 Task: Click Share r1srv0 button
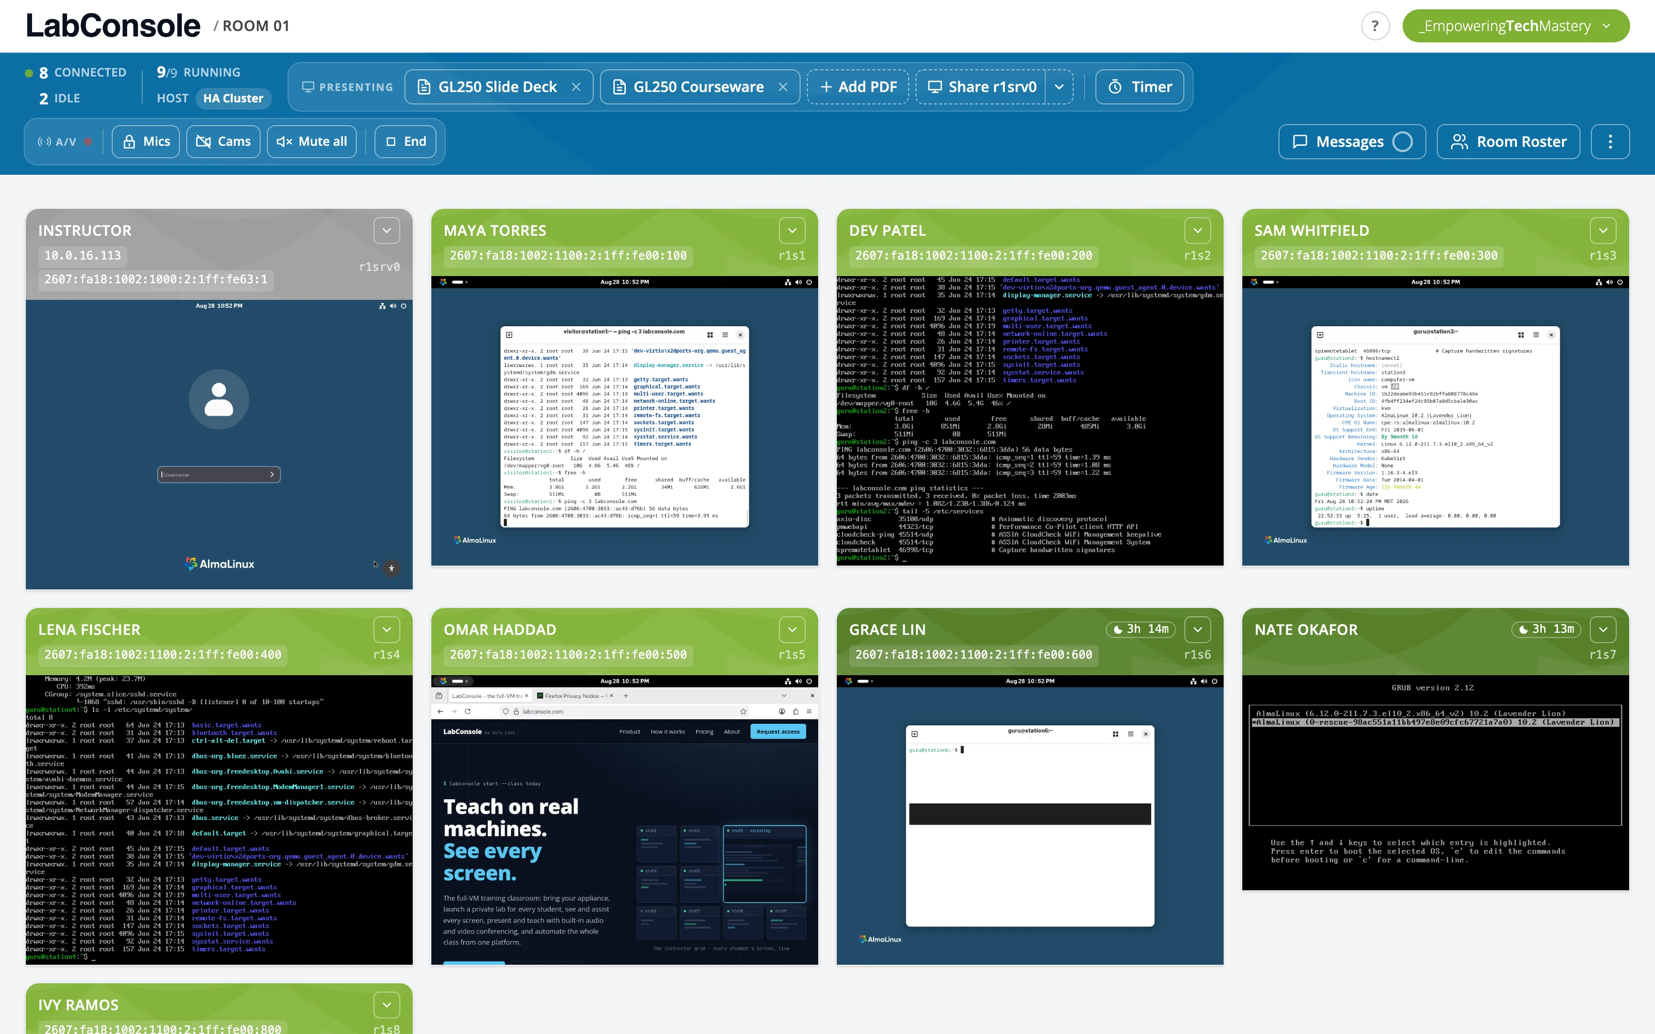tap(981, 87)
